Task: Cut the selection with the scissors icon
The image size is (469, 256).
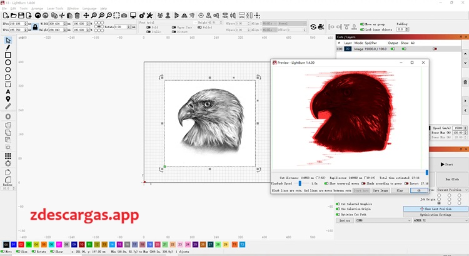Action: click(x=62, y=16)
